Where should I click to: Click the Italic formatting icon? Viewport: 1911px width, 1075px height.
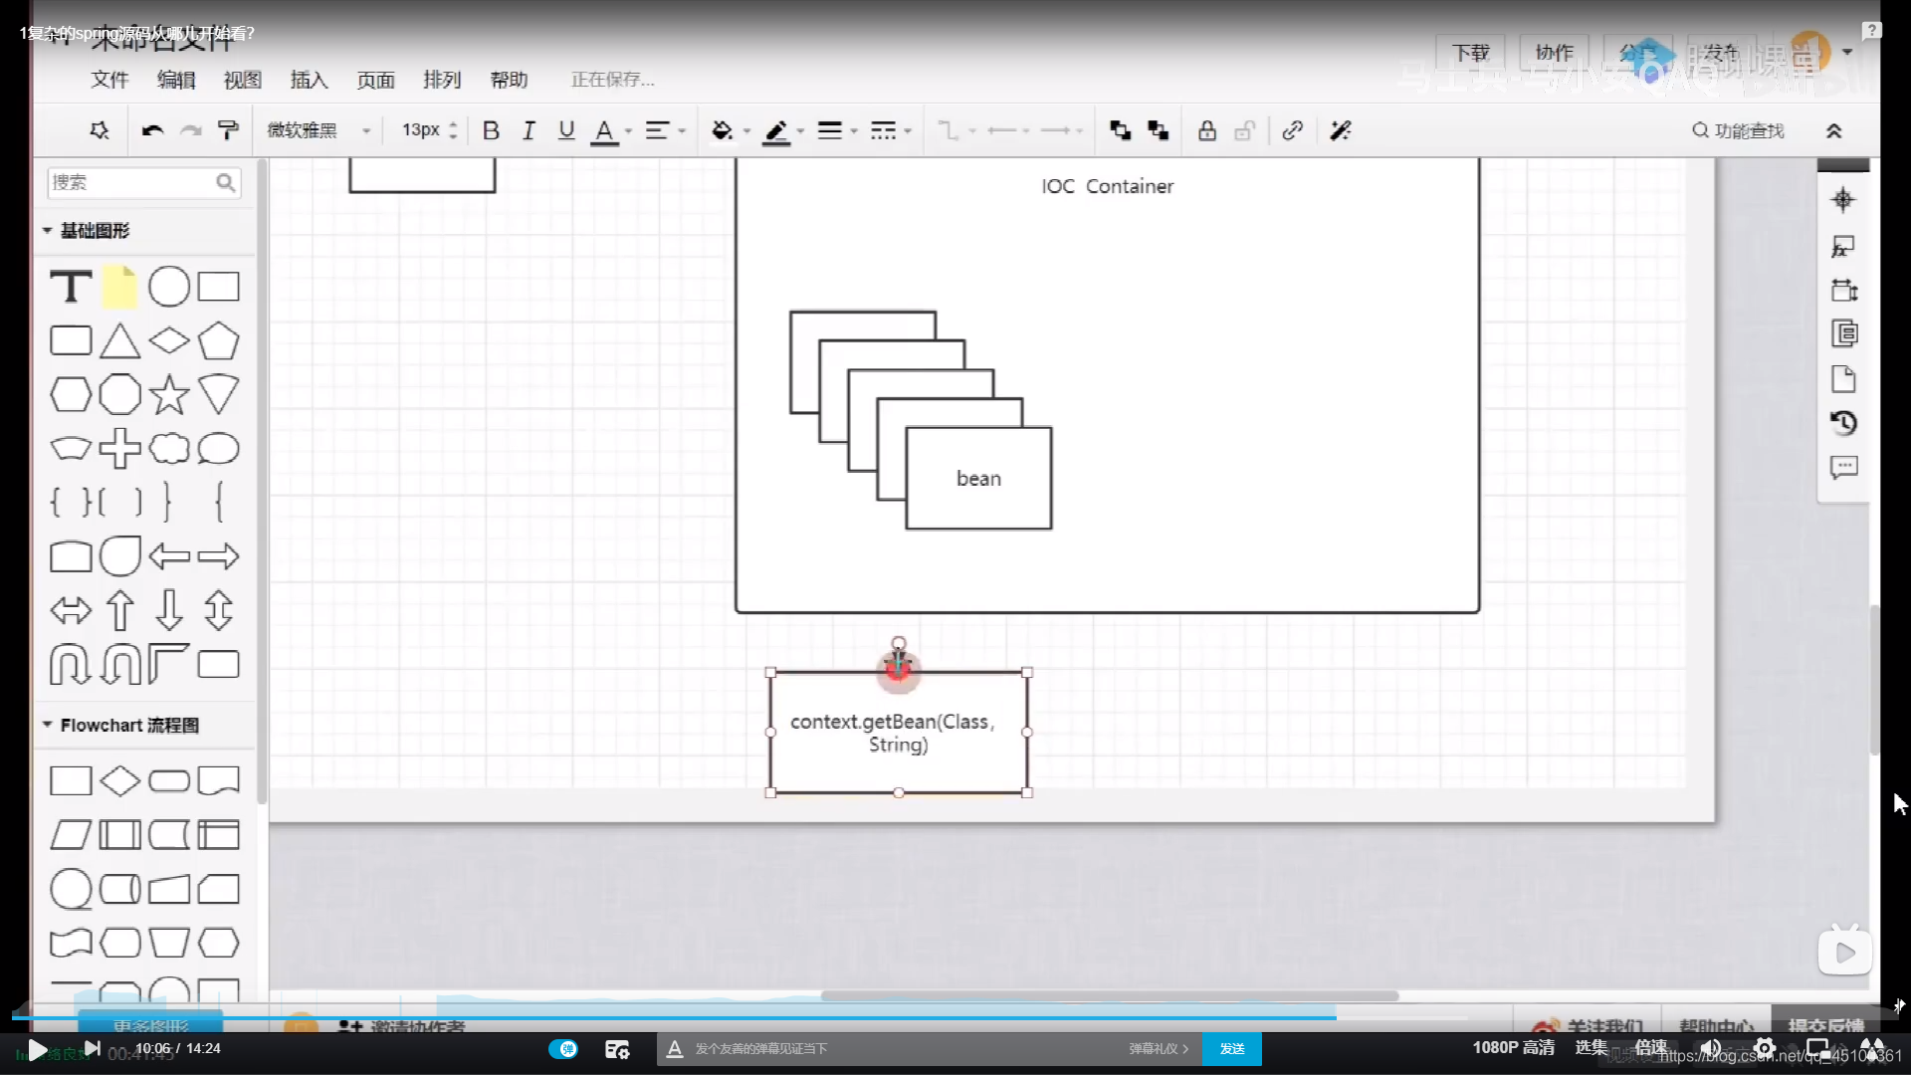pos(529,130)
